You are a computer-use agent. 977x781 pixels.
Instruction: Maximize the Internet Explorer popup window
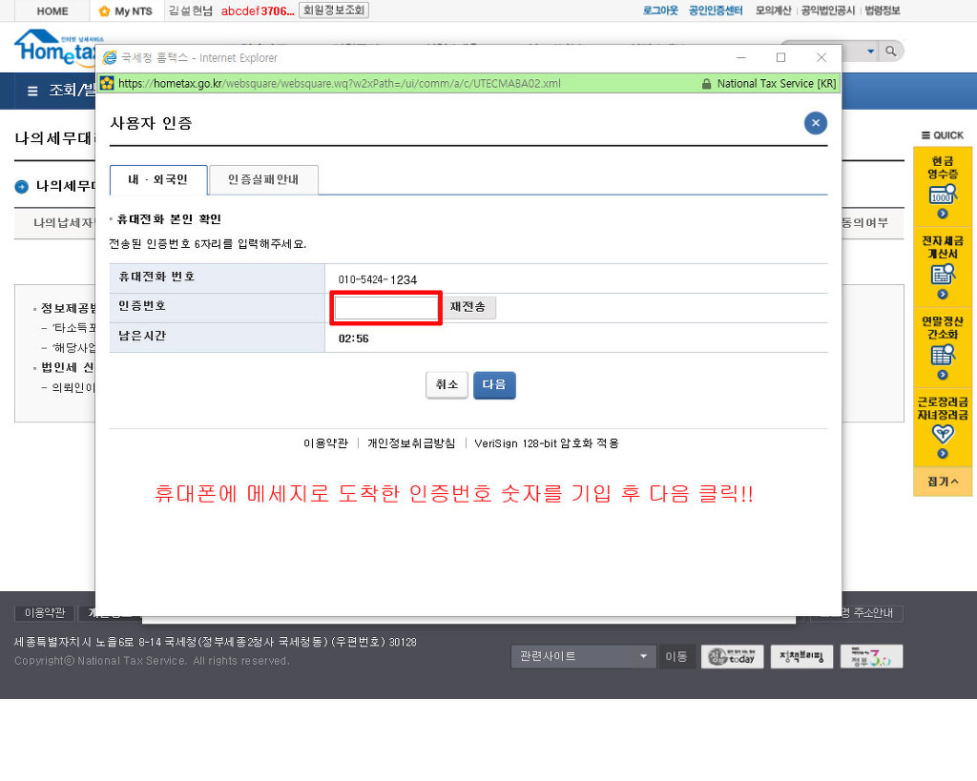(x=780, y=57)
